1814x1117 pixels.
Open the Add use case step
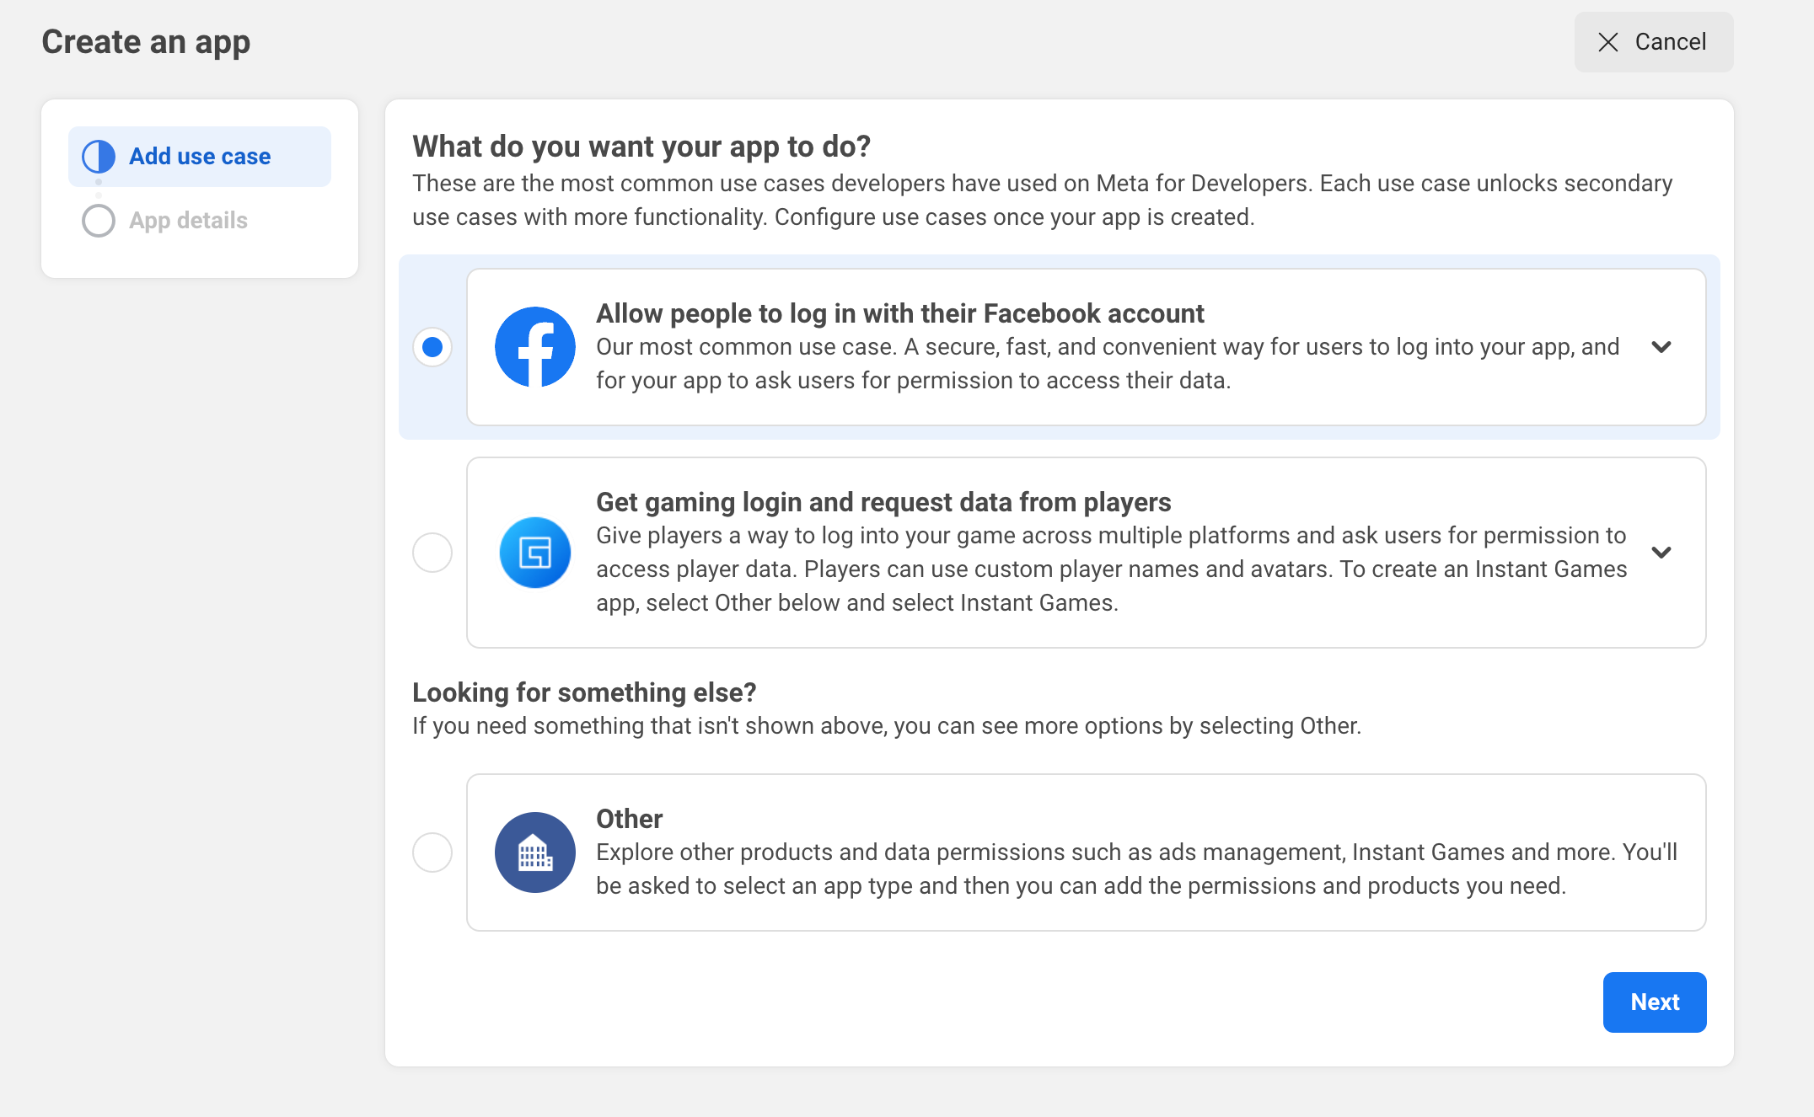point(200,157)
